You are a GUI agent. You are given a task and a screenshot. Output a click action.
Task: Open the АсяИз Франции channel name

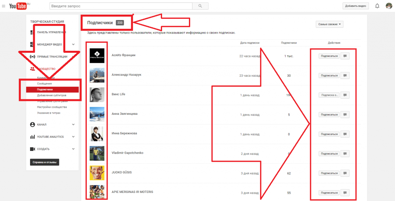coord(123,55)
